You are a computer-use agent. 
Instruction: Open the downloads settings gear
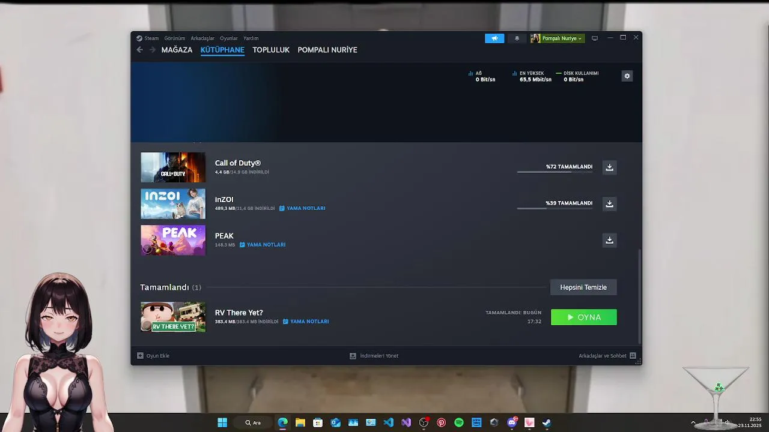click(627, 76)
